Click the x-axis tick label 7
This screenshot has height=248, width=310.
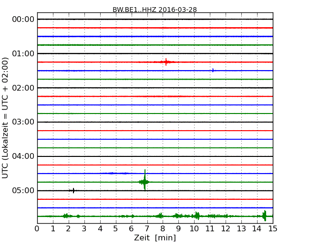(x=147, y=229)
